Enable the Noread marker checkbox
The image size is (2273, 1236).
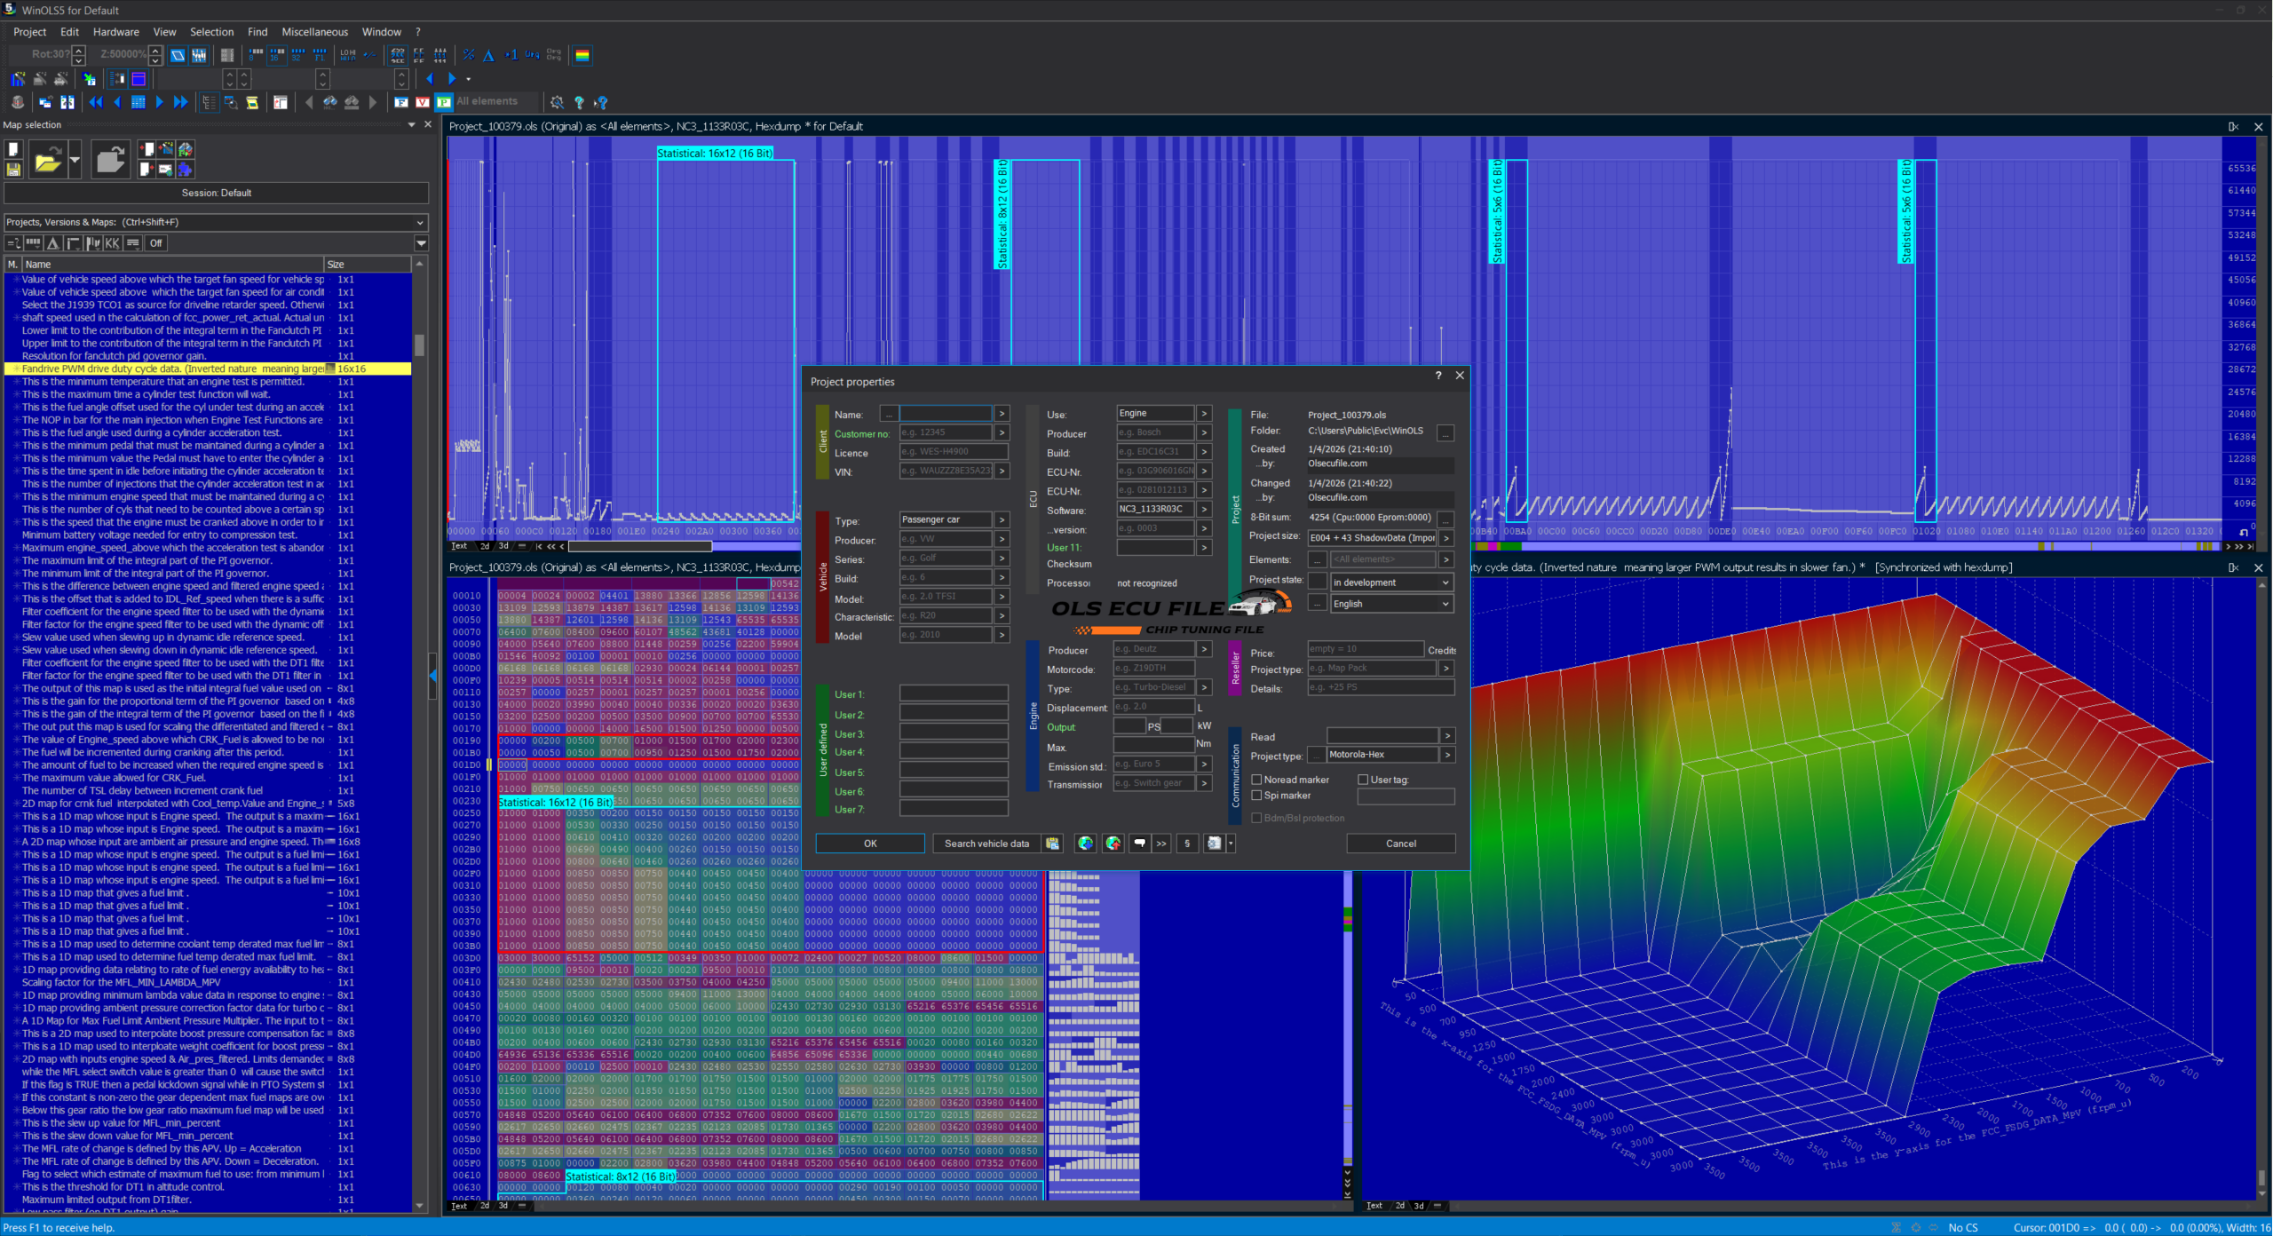pyautogui.click(x=1256, y=780)
